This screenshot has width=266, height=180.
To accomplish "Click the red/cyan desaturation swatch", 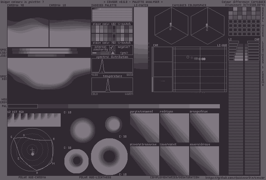I will [x=175, y=128].
